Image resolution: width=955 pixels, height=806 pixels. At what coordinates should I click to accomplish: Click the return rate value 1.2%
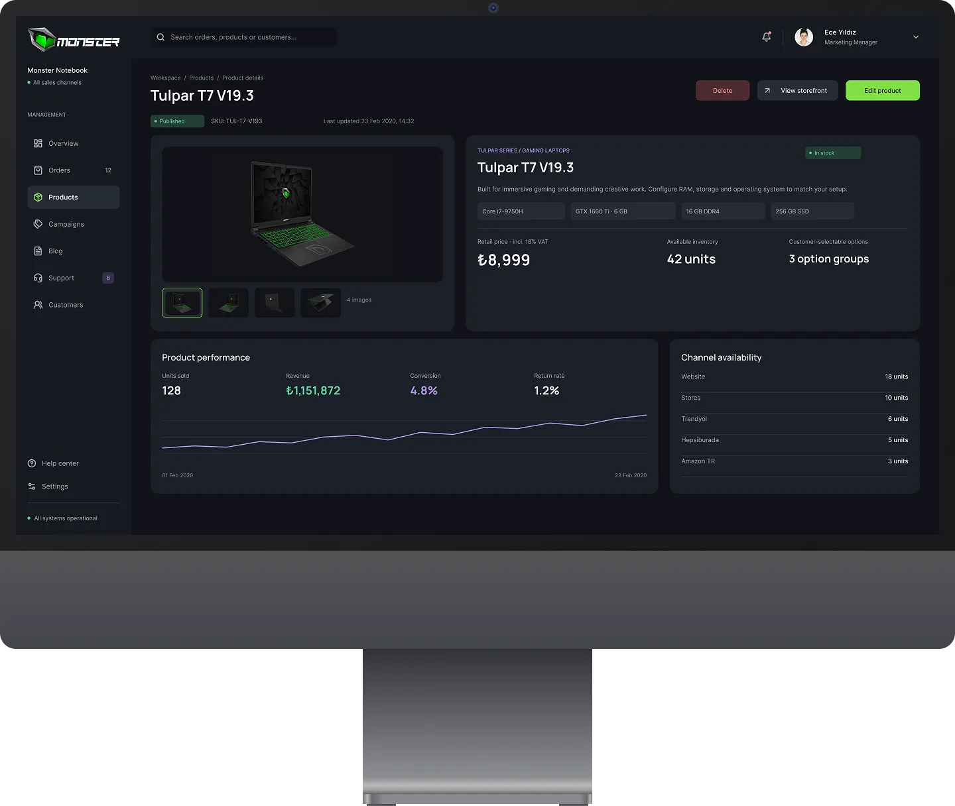point(546,391)
